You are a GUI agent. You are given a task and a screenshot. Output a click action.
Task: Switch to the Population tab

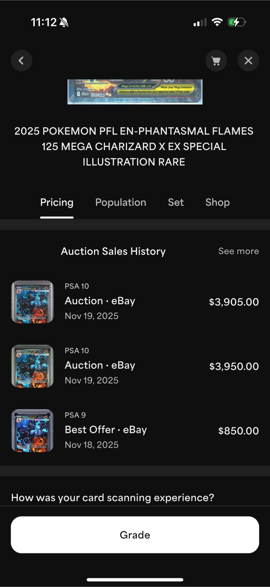121,203
